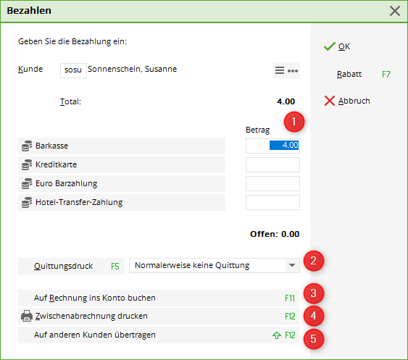Click the Hotel-Transfer-Zahlung coins icon
This screenshot has height=360, width=408.
pyautogui.click(x=27, y=202)
